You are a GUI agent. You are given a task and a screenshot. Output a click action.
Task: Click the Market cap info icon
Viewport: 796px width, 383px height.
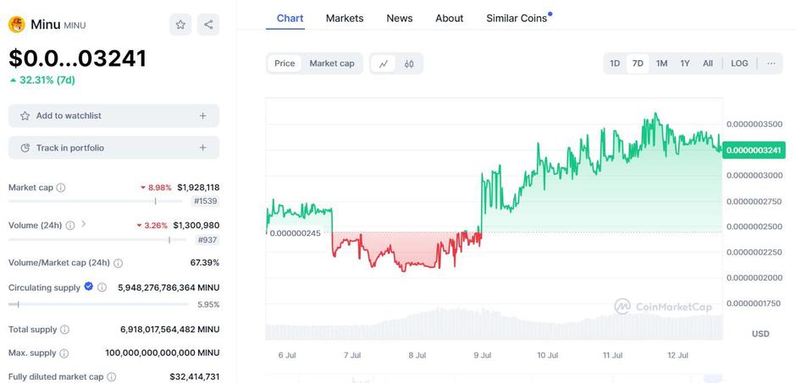point(61,188)
